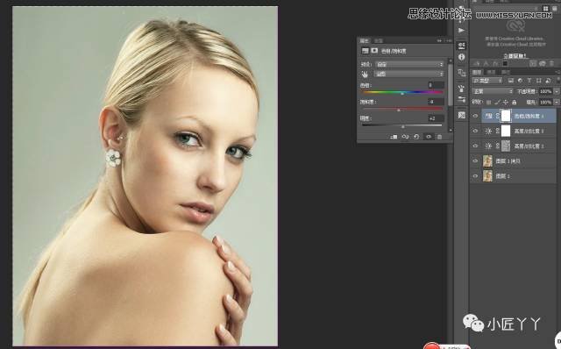The height and width of the screenshot is (349, 561).
Task: Switch to the tab beside Properties
Action: 379,41
